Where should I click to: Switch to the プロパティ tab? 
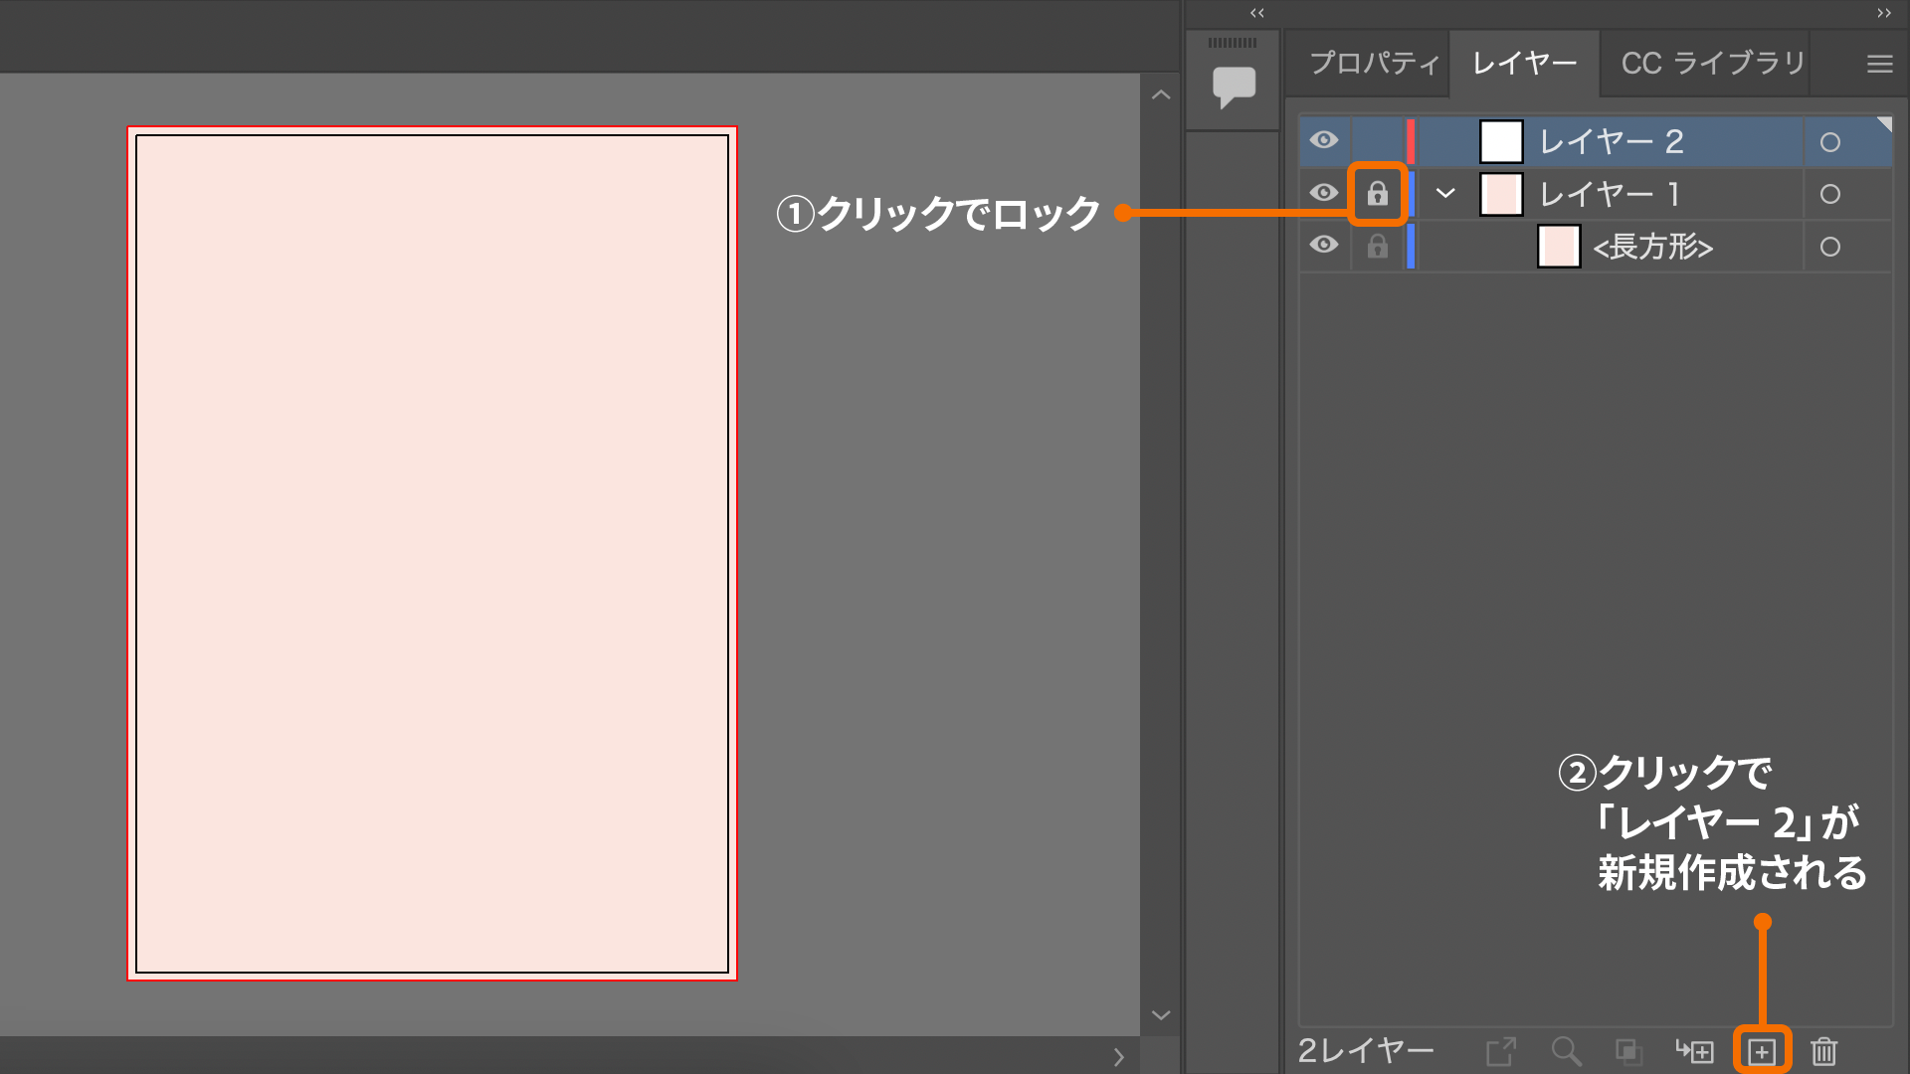(x=1374, y=64)
